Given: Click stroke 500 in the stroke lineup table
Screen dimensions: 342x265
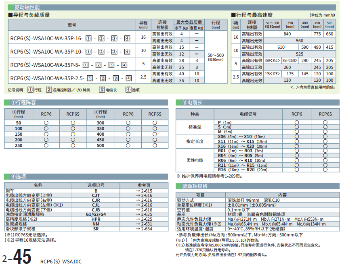Looking at the screenshot, I should click(x=101, y=145).
